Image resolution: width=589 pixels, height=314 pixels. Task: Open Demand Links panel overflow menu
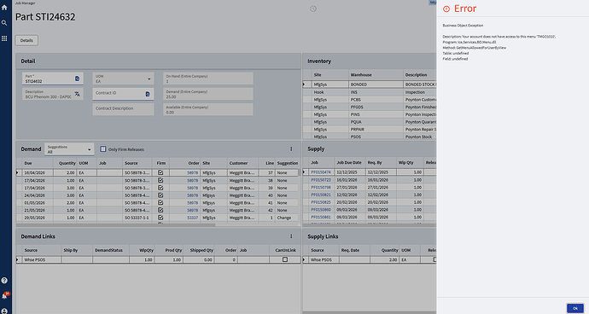click(x=291, y=236)
